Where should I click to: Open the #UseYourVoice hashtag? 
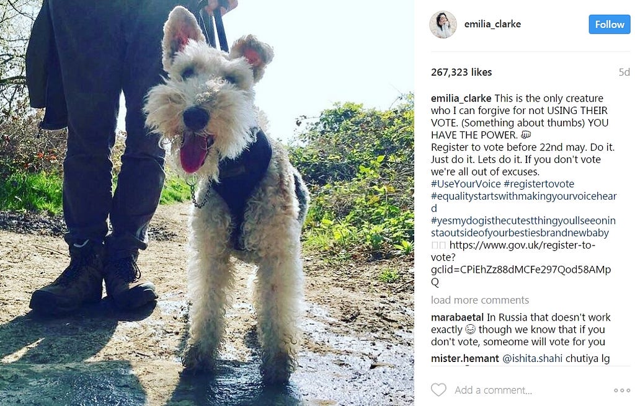tap(466, 183)
